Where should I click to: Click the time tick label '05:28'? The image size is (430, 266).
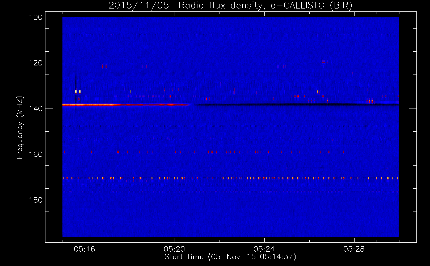pos(354,249)
